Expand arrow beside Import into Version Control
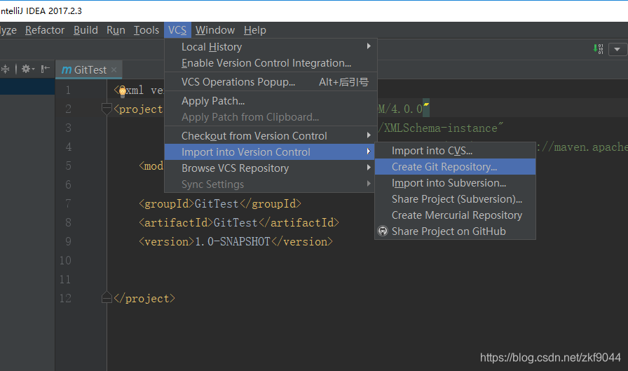Screen dimensions: 628x371 click(x=369, y=151)
